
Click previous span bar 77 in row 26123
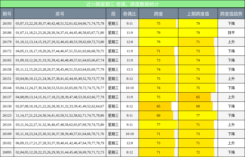[x=198, y=115]
